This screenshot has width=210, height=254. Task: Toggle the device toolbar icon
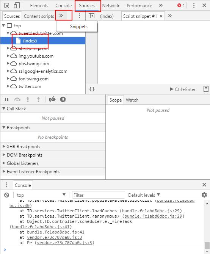pyautogui.click(x=17, y=5)
